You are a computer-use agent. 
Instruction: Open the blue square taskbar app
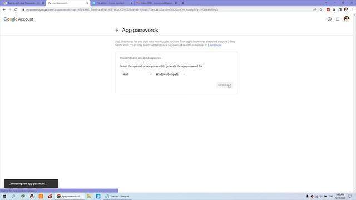(x=98, y=196)
